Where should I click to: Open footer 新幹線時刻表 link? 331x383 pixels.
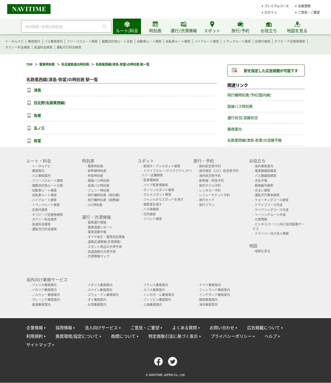coord(97,171)
